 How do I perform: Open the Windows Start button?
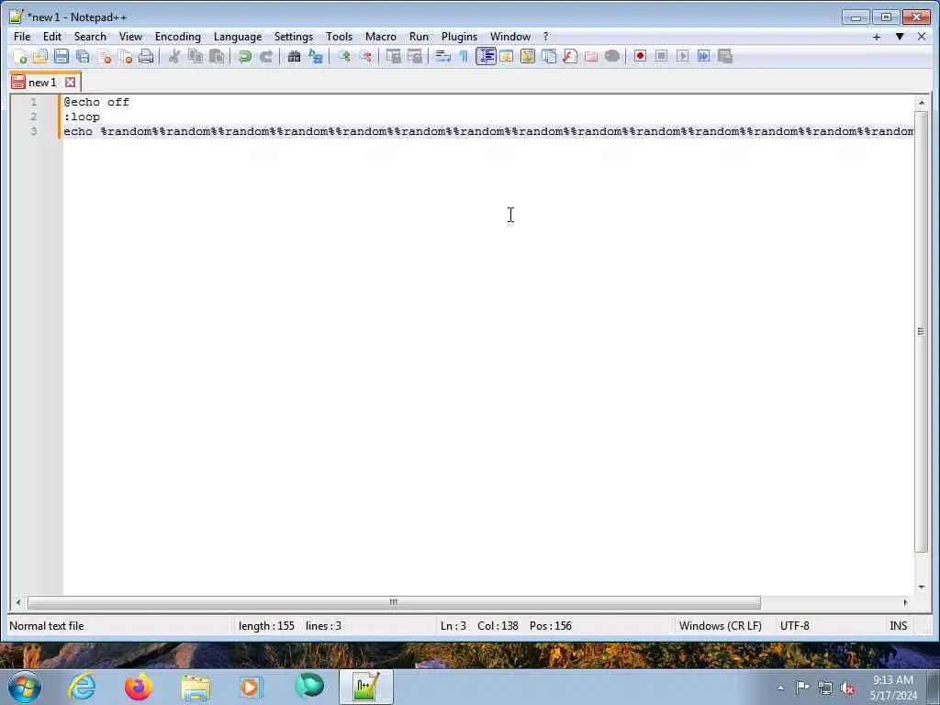(25, 687)
